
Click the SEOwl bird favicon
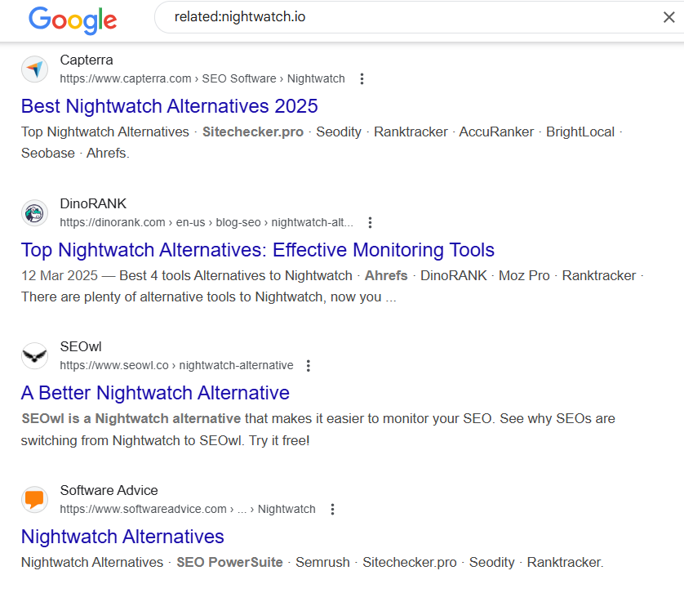pos(34,355)
